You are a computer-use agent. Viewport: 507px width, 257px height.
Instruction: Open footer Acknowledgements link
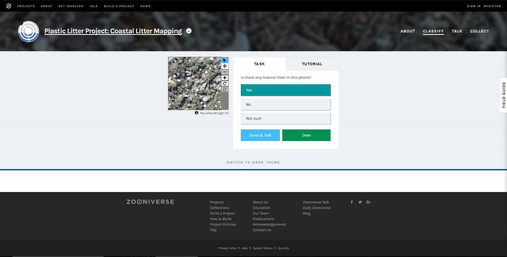269,225
